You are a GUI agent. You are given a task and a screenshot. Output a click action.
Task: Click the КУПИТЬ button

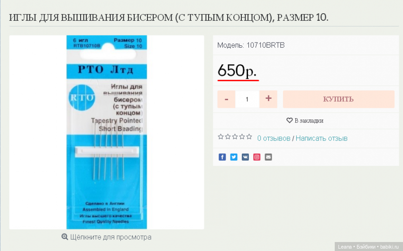coord(339,99)
